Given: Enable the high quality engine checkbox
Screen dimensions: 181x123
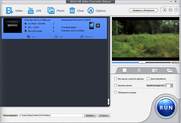Looking at the screenshot, I should click(116, 79).
